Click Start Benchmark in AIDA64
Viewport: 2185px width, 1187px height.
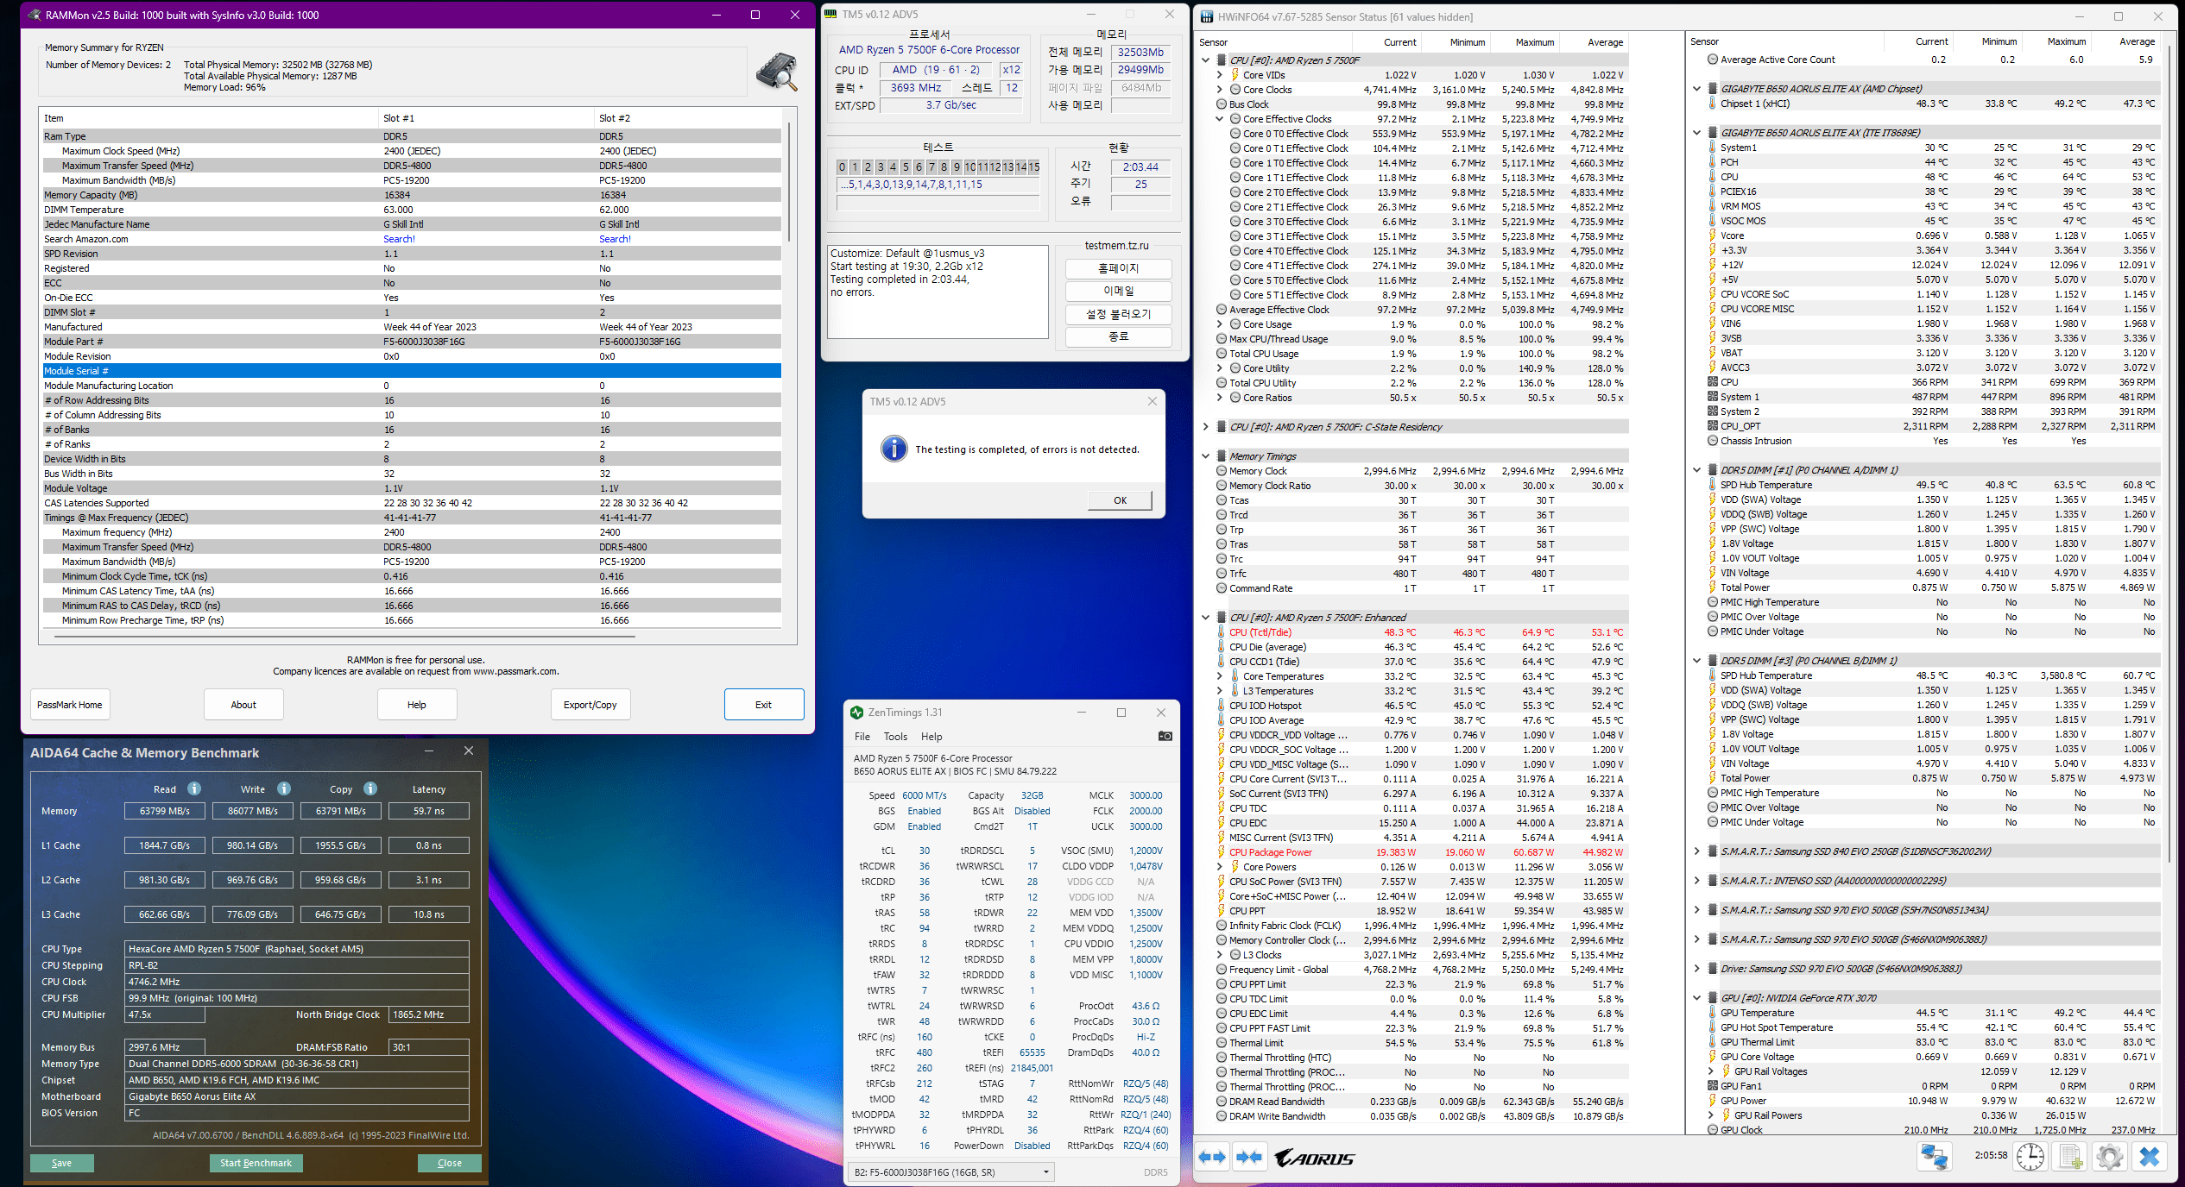[x=256, y=1163]
